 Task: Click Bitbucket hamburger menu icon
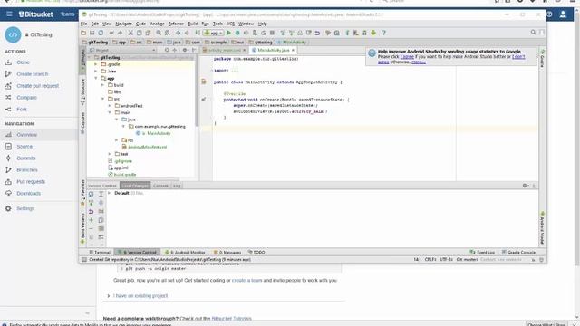9,14
